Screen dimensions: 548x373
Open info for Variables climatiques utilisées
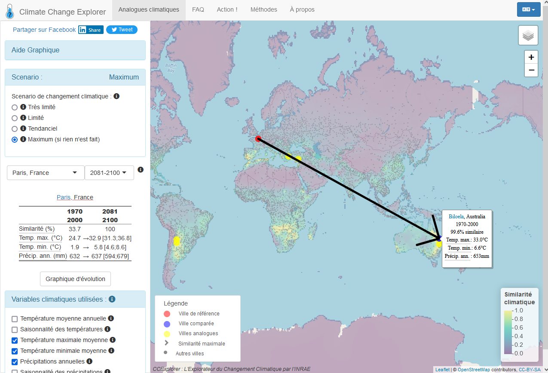coord(112,299)
